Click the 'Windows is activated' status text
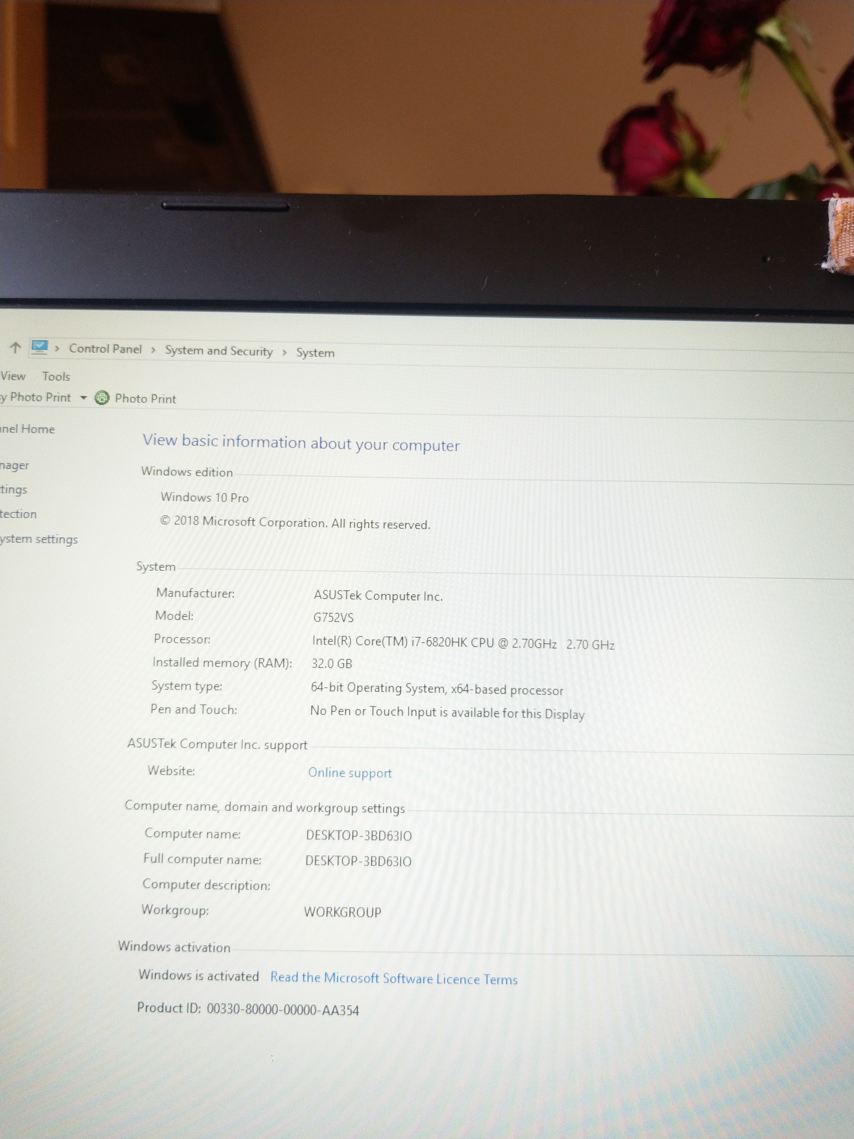The width and height of the screenshot is (854, 1139). [199, 975]
